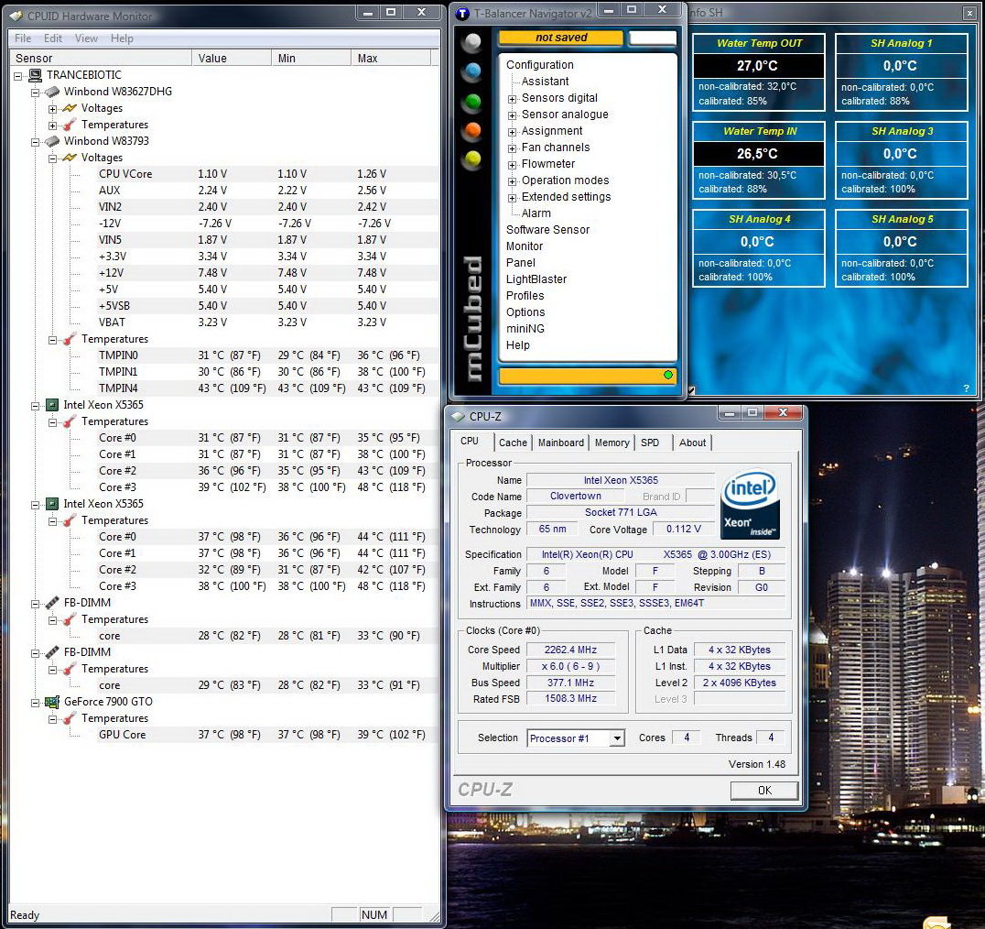Expand the Sensors digital tree node
The height and width of the screenshot is (929, 985).
(x=513, y=99)
